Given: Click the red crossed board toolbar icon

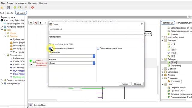Looking at the screenshot, I should (x=36, y=23).
